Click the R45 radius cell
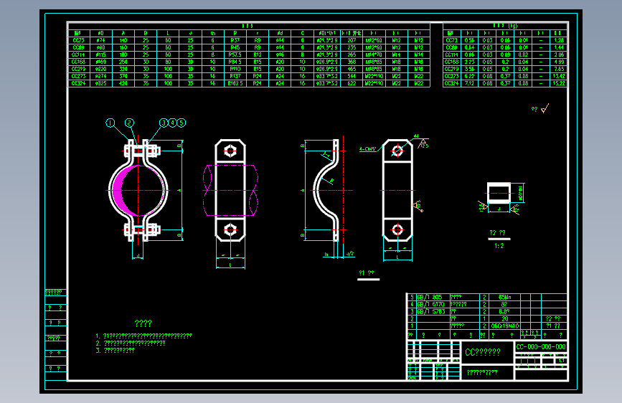Image resolution: width=622 pixels, height=403 pixels. (235, 47)
